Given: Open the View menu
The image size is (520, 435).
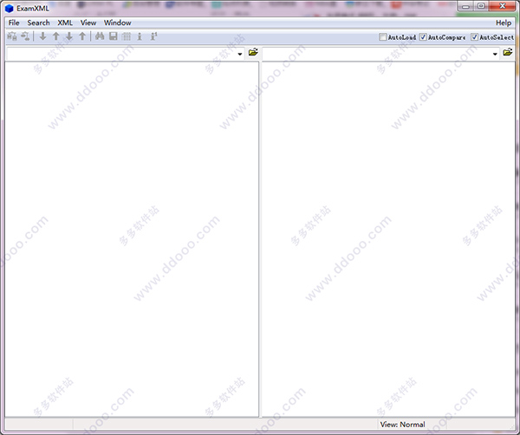Looking at the screenshot, I should pyautogui.click(x=88, y=23).
